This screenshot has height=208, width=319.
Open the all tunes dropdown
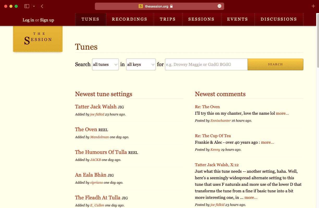pos(105,64)
